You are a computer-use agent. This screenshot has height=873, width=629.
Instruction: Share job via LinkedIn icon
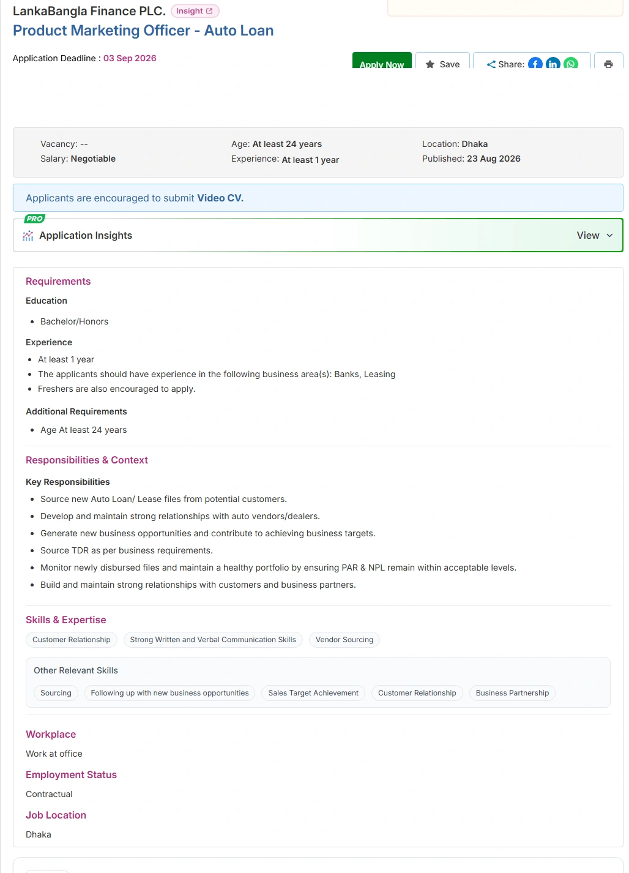point(553,63)
